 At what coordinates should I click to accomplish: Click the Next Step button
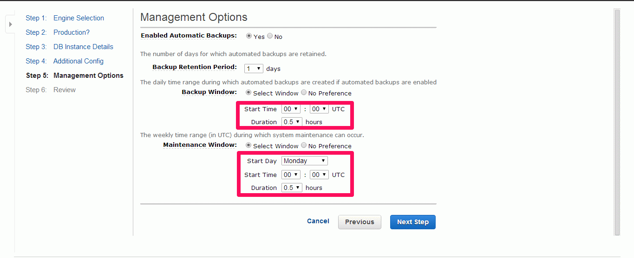pyautogui.click(x=413, y=222)
